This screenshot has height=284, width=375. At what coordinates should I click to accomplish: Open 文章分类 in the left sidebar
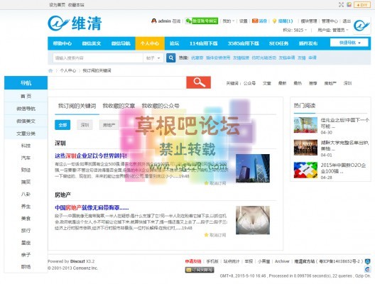click(26, 133)
